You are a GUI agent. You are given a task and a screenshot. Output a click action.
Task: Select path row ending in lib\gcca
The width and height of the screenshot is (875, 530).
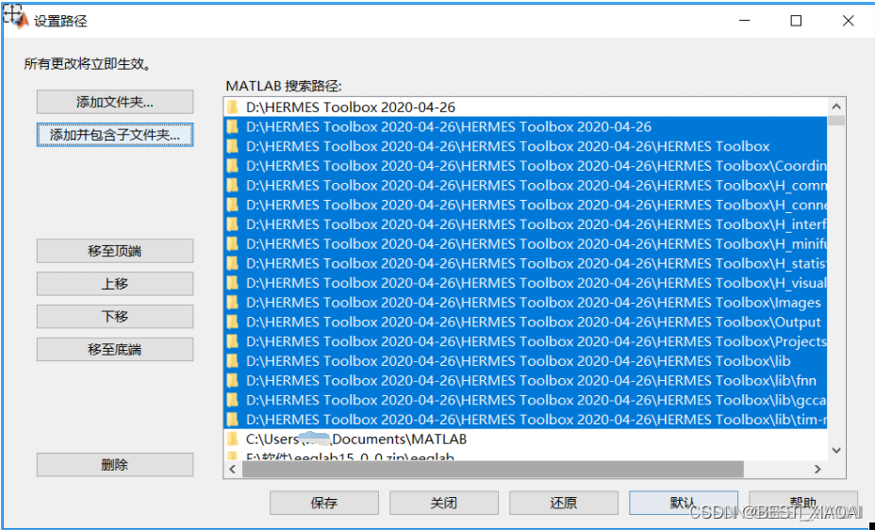tap(526, 400)
